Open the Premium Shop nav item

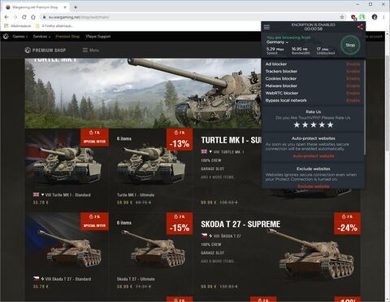67,37
